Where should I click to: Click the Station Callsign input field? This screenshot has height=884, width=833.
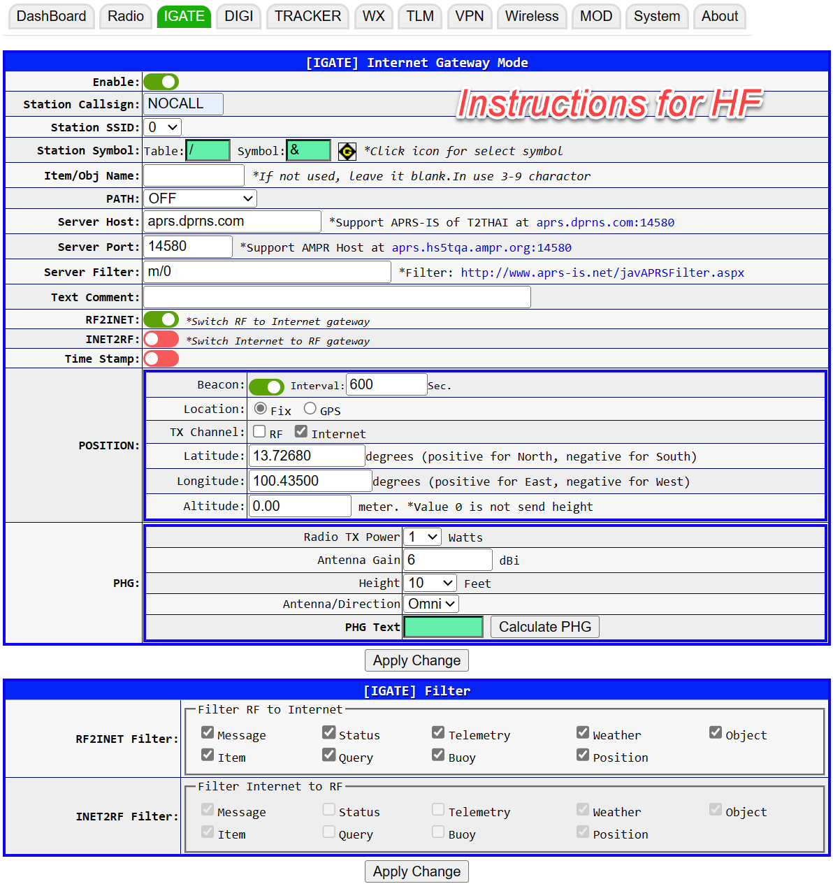click(183, 104)
